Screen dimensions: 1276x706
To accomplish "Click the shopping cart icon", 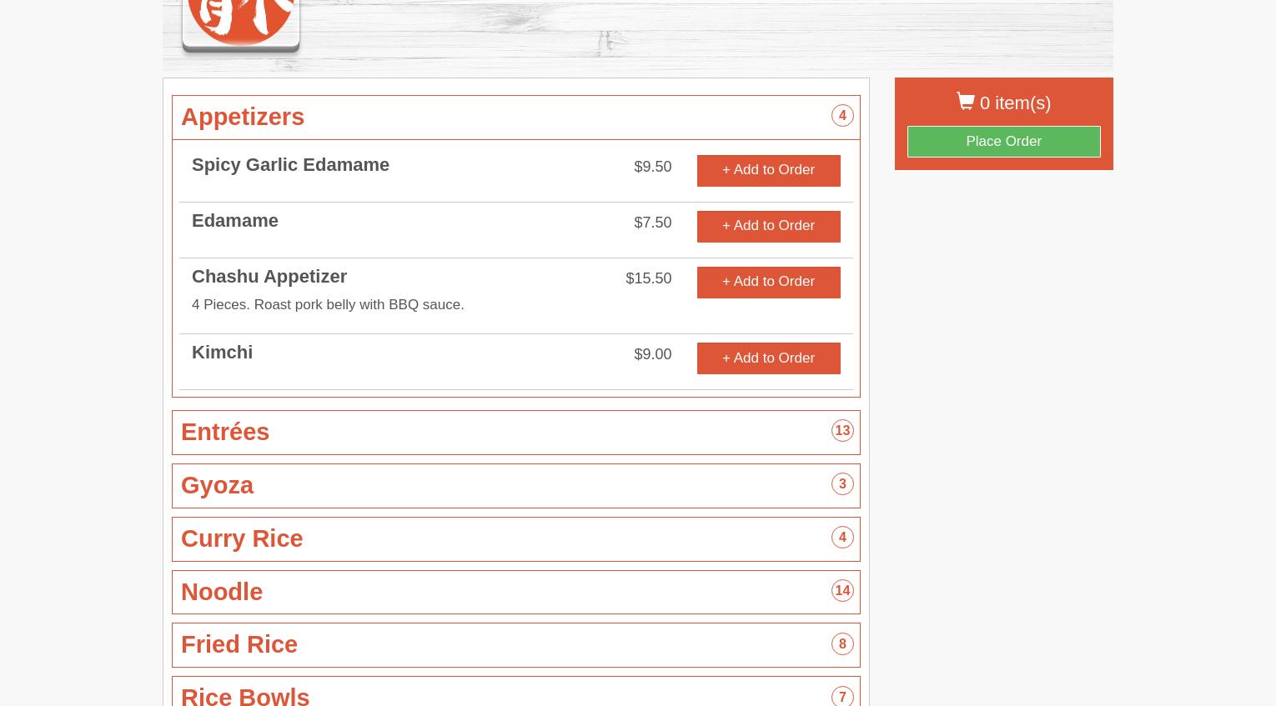I will click(x=965, y=101).
